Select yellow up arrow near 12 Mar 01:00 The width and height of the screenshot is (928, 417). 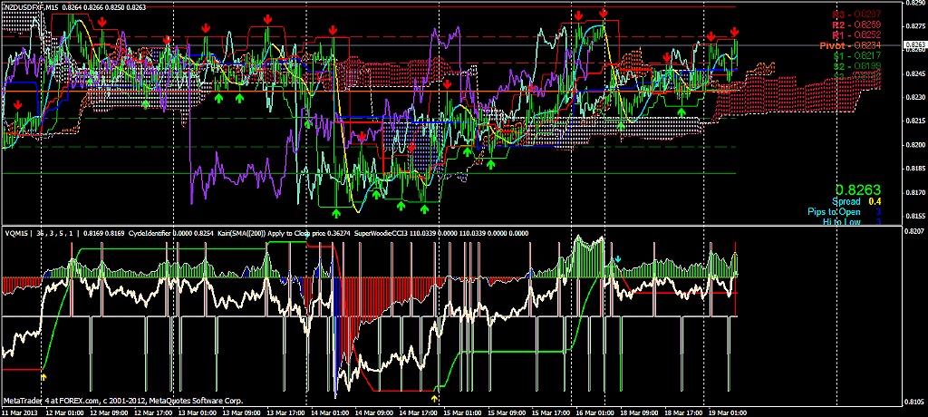pyautogui.click(x=43, y=376)
